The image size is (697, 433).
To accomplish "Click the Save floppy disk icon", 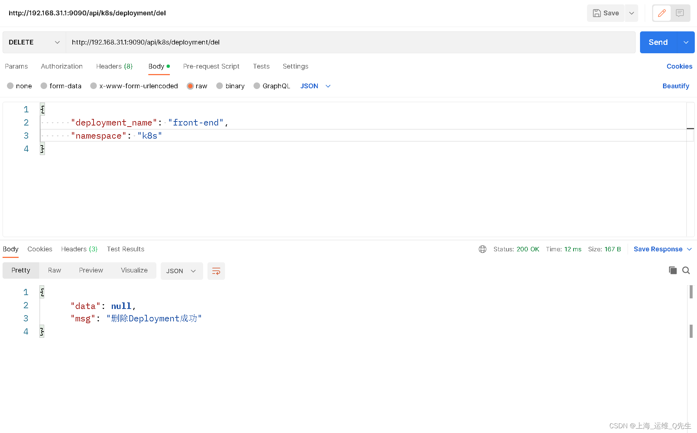I will 597,13.
